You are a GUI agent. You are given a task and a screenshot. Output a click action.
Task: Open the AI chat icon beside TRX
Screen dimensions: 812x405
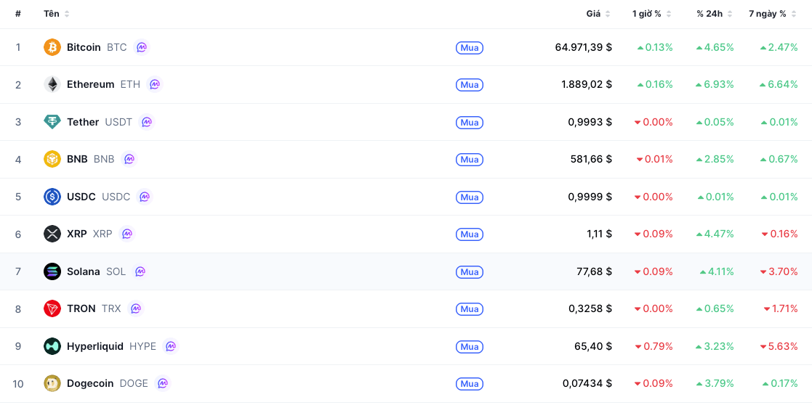pos(136,308)
